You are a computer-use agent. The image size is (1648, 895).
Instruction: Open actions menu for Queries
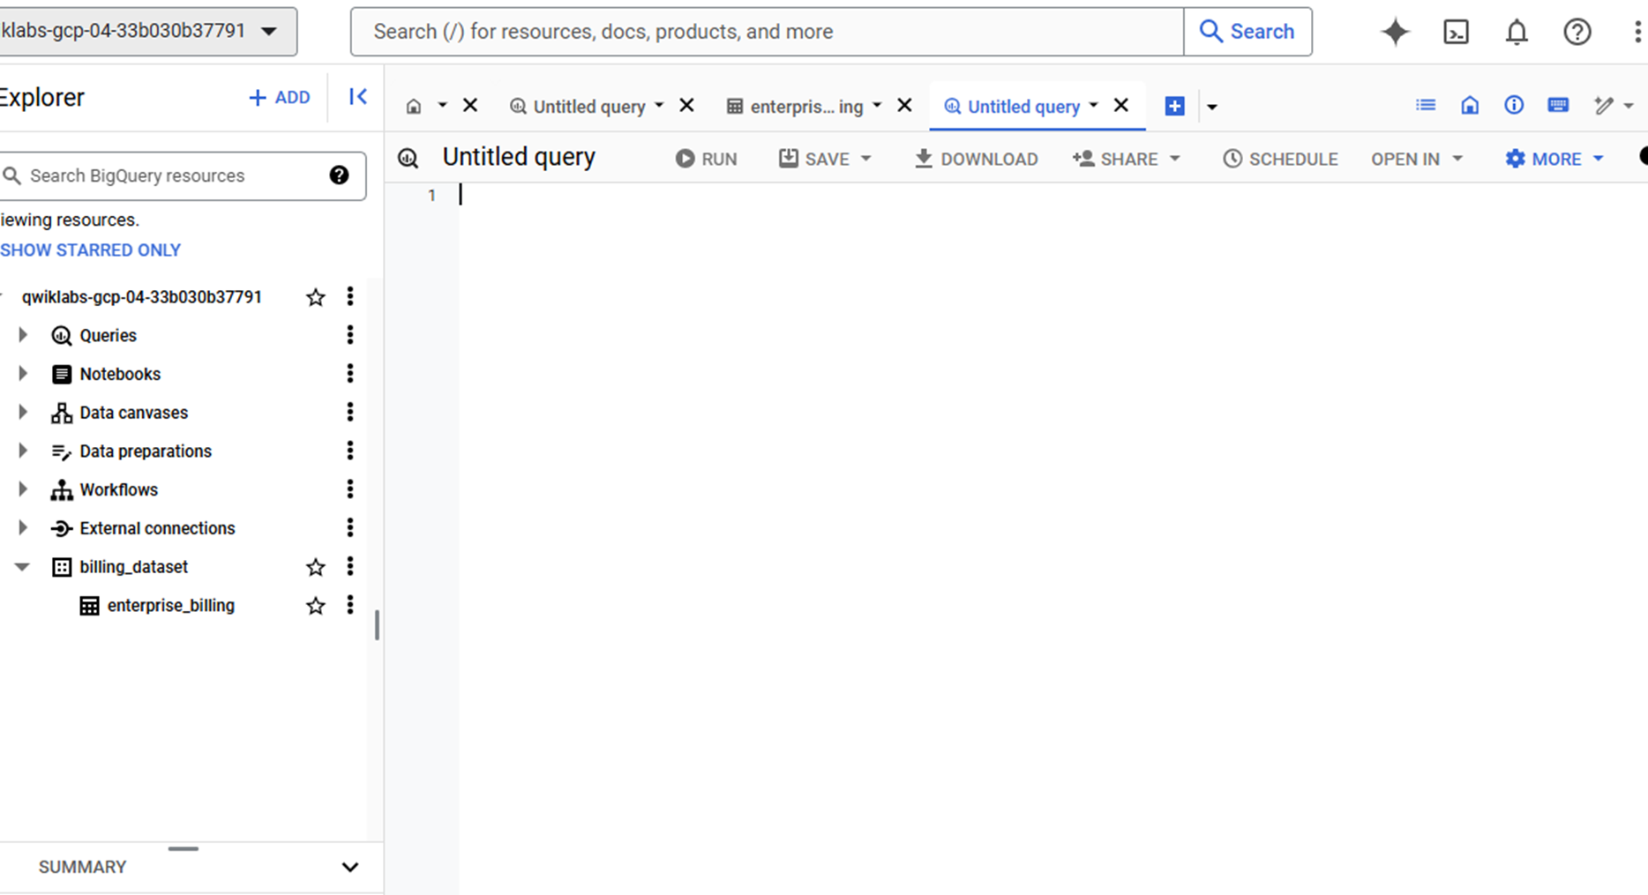[350, 335]
